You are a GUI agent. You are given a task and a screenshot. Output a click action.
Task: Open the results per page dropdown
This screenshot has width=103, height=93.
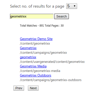(72, 6)
